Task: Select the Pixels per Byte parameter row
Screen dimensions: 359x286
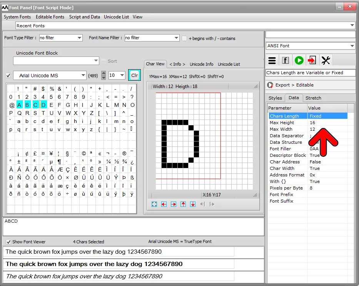Action: point(308,188)
